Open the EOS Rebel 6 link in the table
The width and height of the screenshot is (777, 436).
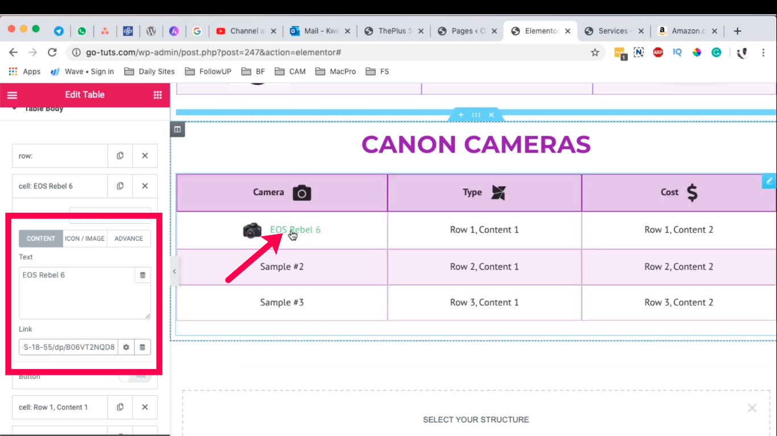click(295, 230)
